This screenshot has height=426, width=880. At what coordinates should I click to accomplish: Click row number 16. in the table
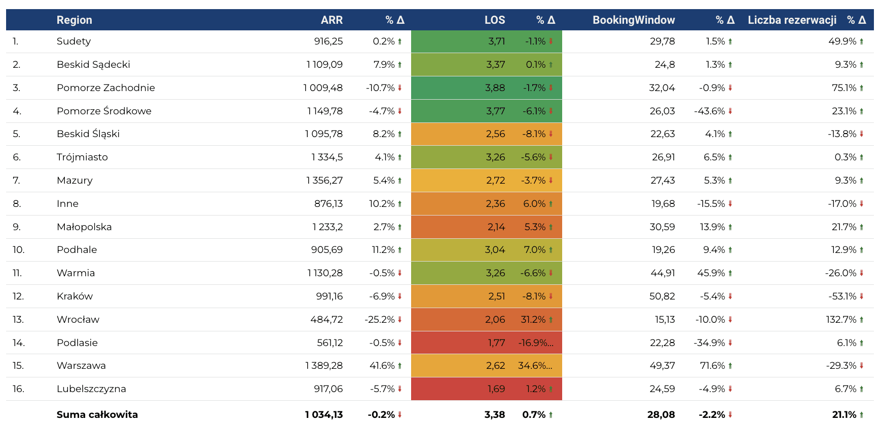(18, 389)
